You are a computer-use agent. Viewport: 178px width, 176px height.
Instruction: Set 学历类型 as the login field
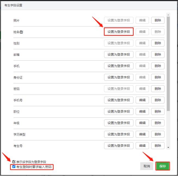click(119, 134)
